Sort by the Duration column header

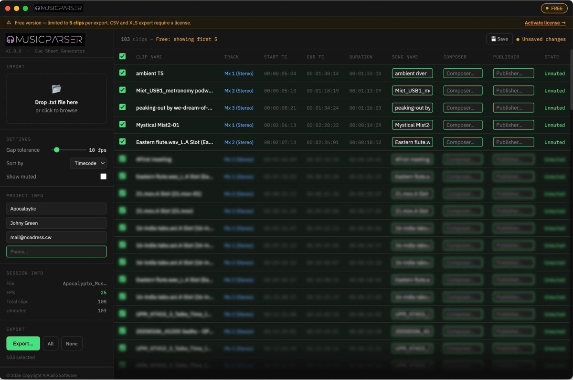361,57
